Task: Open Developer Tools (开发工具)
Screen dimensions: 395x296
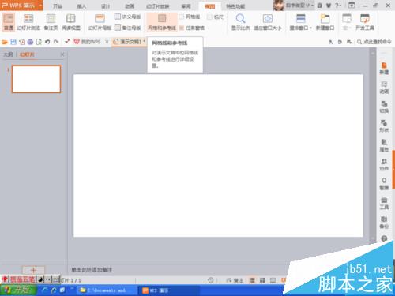Action: (365, 22)
